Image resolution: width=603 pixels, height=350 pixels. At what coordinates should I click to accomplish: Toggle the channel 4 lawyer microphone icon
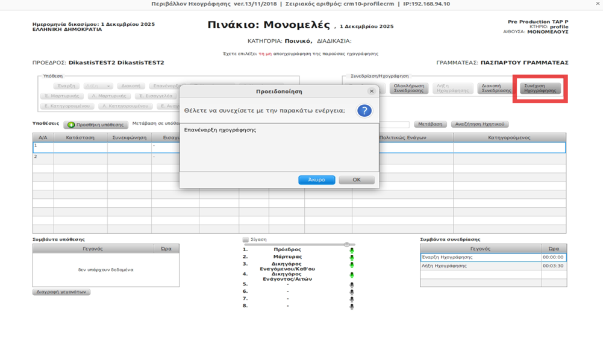click(x=352, y=275)
